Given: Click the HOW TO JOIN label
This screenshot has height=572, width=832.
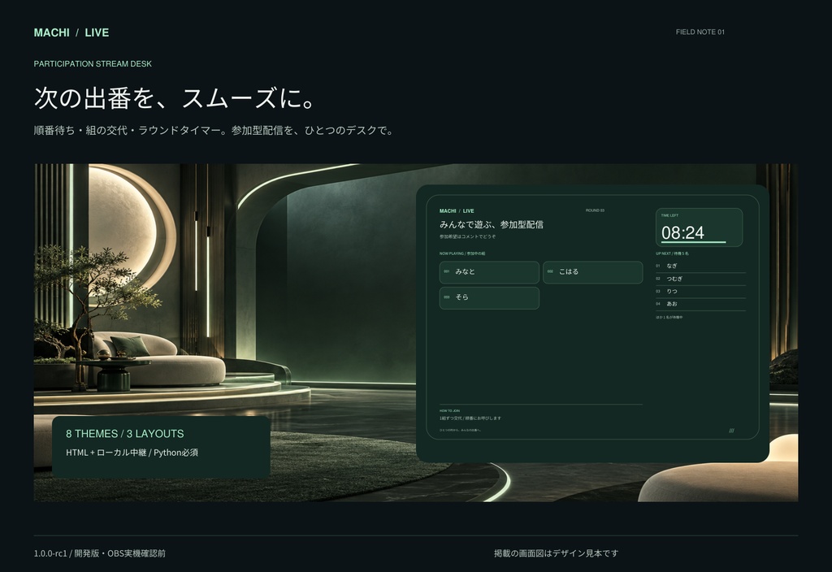Looking at the screenshot, I should 449,410.
